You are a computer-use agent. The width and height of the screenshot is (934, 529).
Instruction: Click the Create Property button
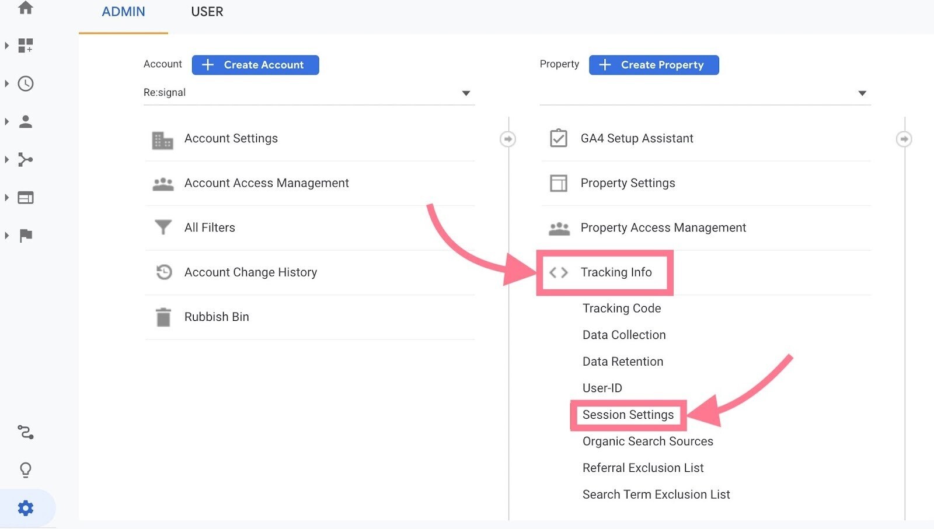tap(653, 65)
